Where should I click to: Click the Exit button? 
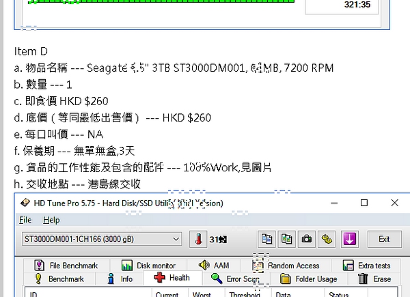[384, 239]
